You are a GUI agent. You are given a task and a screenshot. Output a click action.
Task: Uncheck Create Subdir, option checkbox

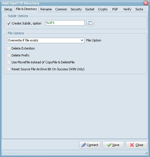coord(9,23)
